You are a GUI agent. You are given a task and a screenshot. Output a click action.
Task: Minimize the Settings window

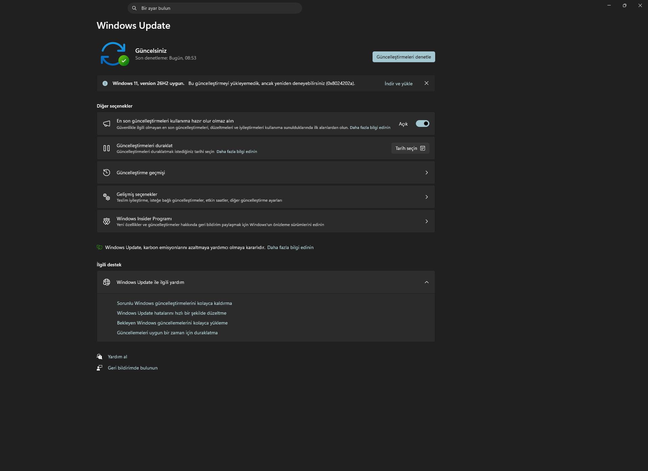coord(609,5)
